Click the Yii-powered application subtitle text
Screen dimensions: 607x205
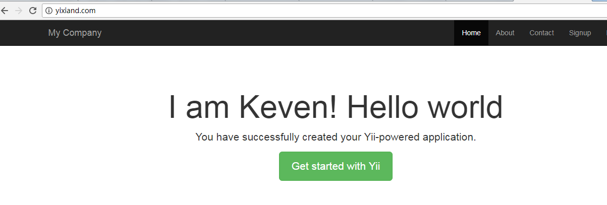336,137
